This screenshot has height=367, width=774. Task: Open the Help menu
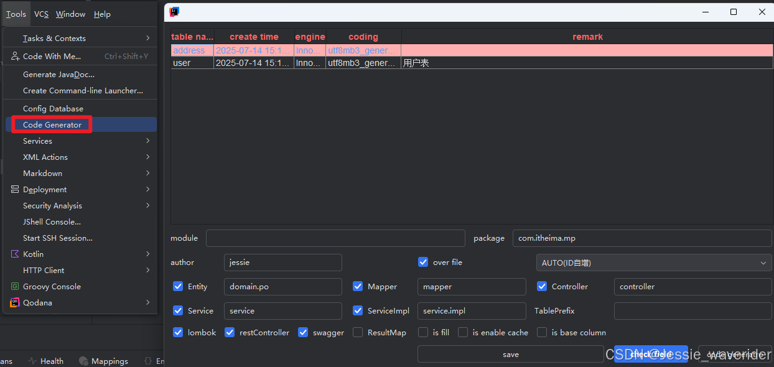tap(102, 14)
